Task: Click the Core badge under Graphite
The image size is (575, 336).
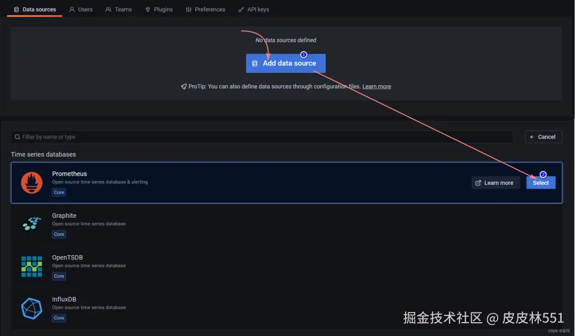Action: [59, 234]
